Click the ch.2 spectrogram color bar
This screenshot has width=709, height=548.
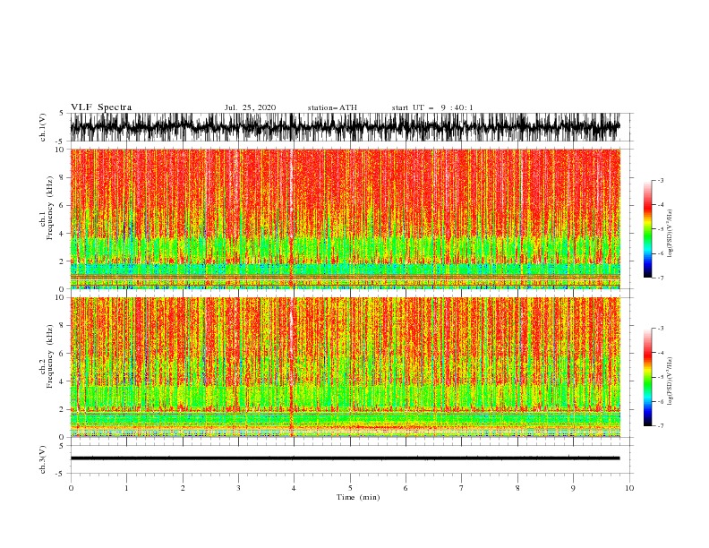[x=648, y=377]
